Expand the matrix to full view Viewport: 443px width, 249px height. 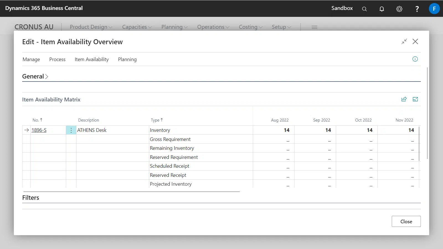(x=415, y=99)
